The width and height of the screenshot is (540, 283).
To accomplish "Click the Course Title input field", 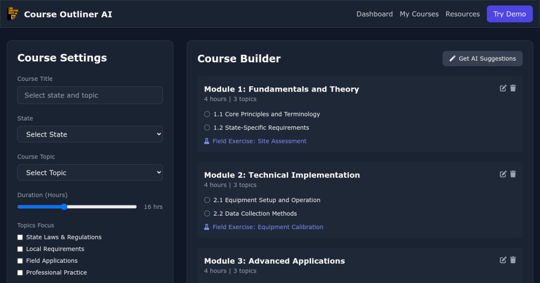I will point(90,95).
